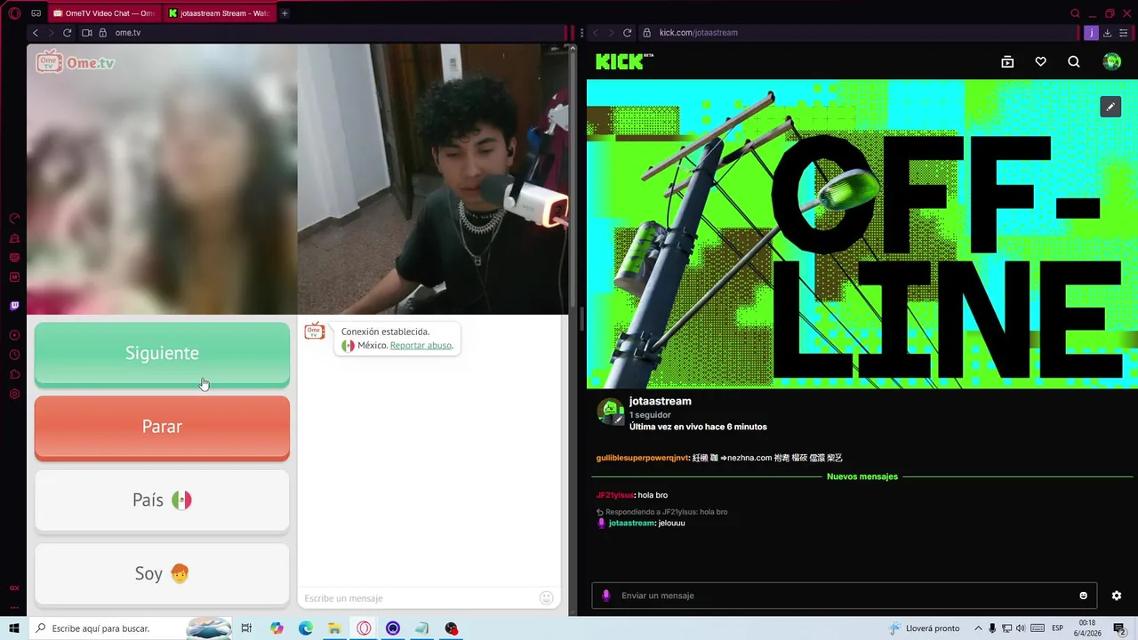Focus the Escribe un mensaje chat field
Viewport: 1138px width, 640px height.
point(419,598)
